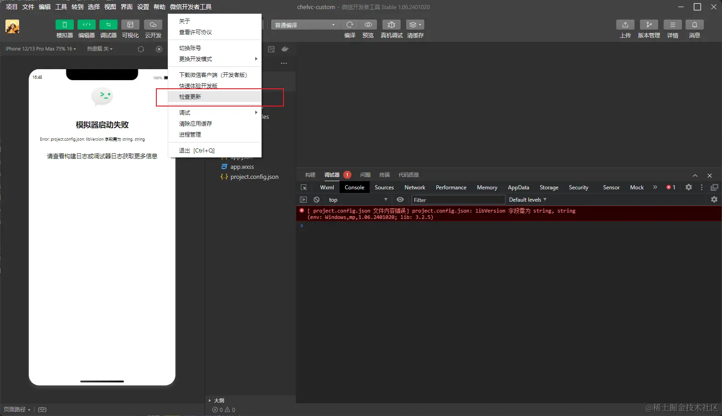The image size is (722, 416).
Task: Switch to the 终端 tab
Action: tap(384, 175)
